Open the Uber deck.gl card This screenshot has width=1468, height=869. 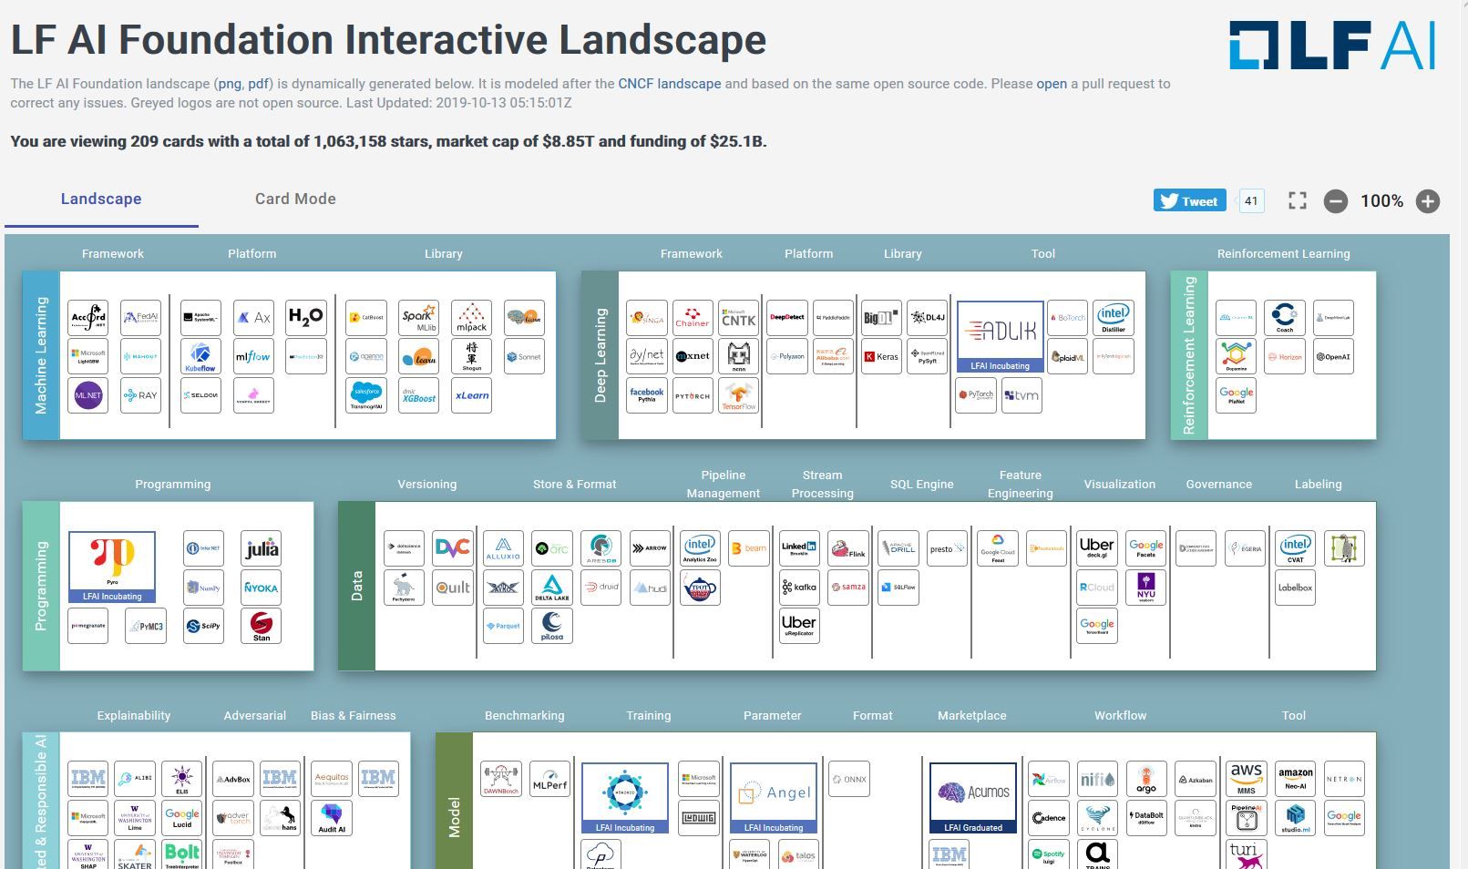point(1097,548)
